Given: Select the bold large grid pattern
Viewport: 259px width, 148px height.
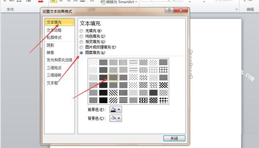Looking at the screenshot, I should click(163, 70).
